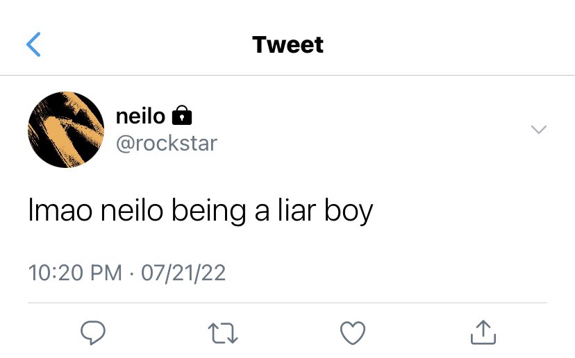This screenshot has height=358, width=575.
Task: Tap the upward arrow of the share icon
Action: coord(483,327)
